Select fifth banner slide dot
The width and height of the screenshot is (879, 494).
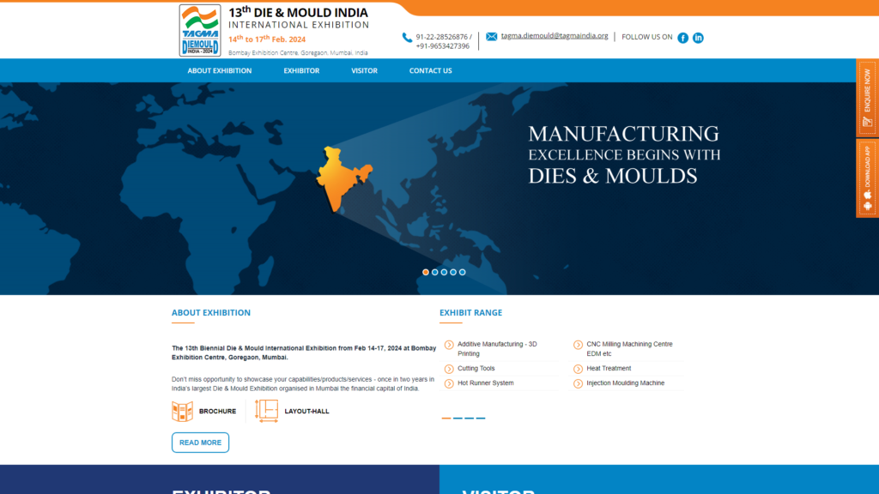click(463, 272)
